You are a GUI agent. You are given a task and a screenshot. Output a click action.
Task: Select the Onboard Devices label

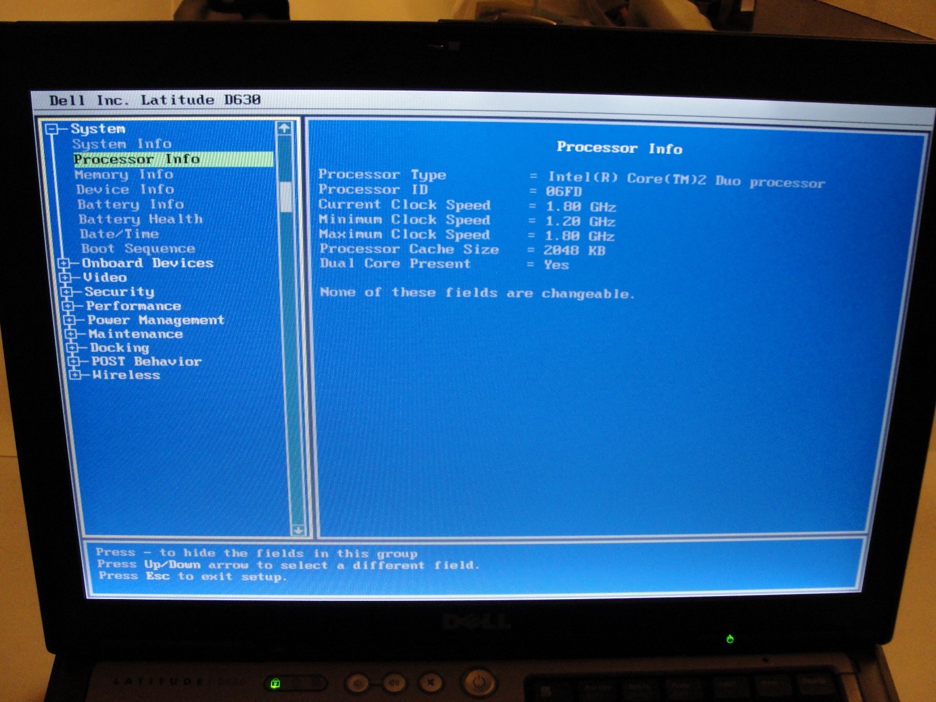point(147,263)
